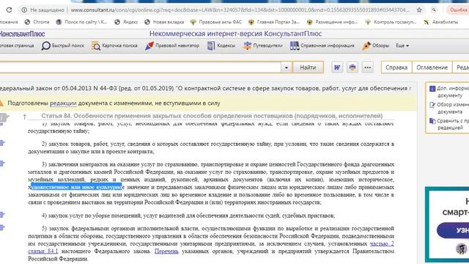This screenshot has height=264, width=469.
Task: Open 'Обзор изменений документа' in side panel
Action: (450, 108)
